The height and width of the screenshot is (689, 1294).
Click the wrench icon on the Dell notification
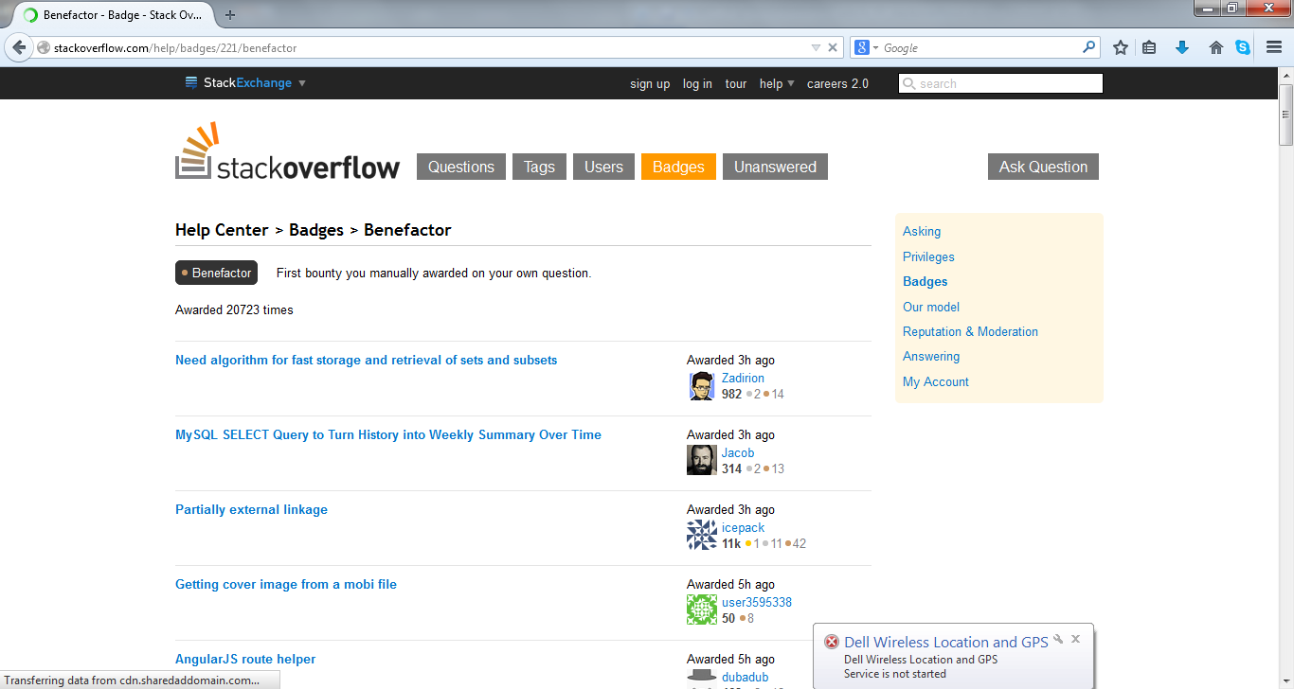tap(1057, 639)
